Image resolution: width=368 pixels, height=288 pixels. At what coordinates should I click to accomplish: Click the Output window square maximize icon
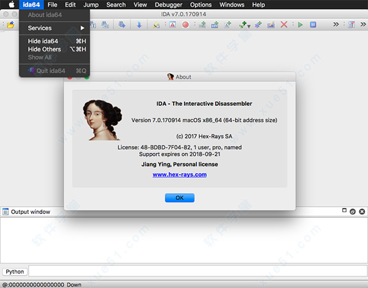(x=344, y=210)
